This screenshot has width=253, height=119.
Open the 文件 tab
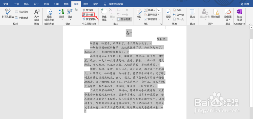6,4
